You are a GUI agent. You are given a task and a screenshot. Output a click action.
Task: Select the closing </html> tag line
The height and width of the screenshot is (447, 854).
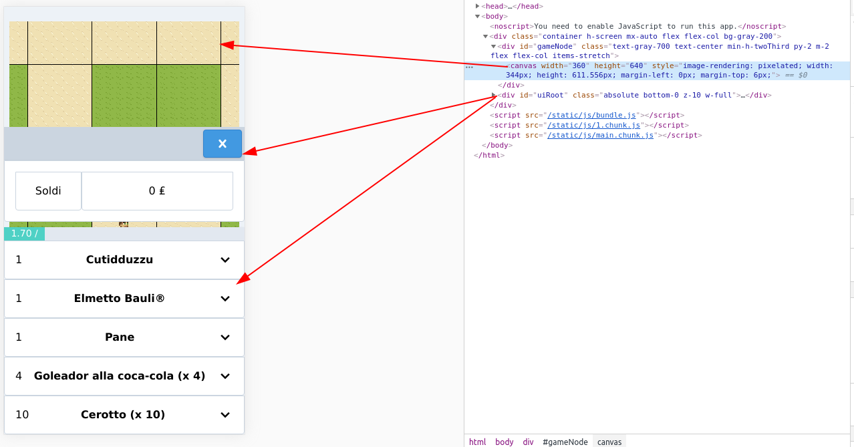click(489, 155)
